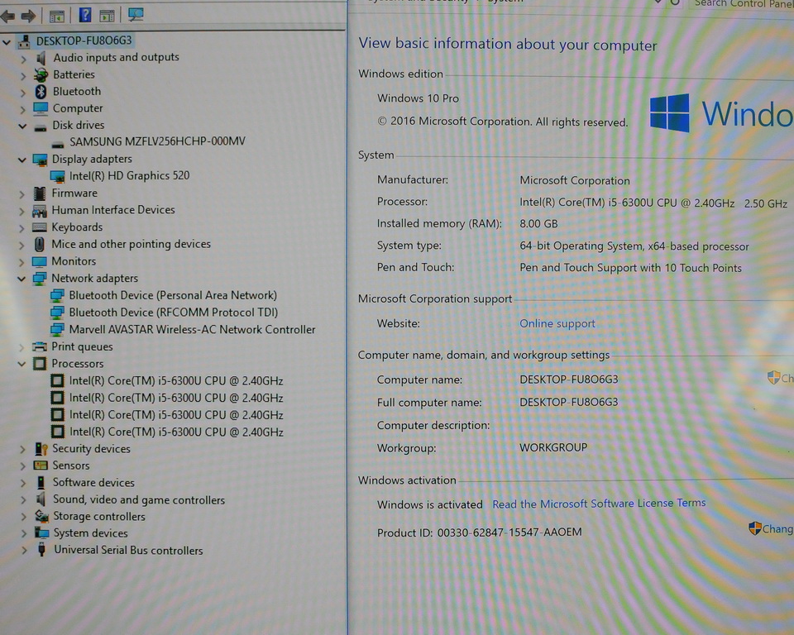
Task: Click the Search Control Panel field
Action: point(743,4)
